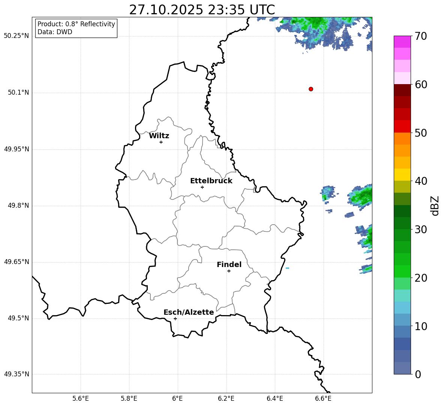The image size is (444, 406).
Task: Click the Findel label
Action: coord(229,264)
